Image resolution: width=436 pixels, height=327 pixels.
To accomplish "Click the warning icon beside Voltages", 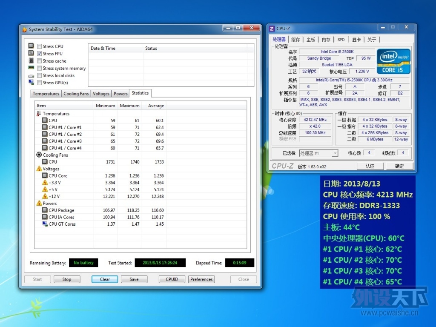I will [39, 169].
